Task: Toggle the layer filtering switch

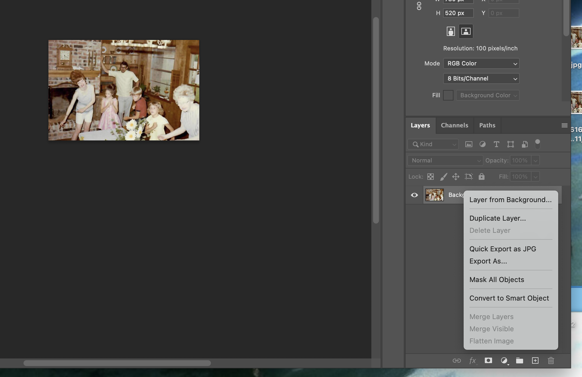Action: [x=537, y=144]
